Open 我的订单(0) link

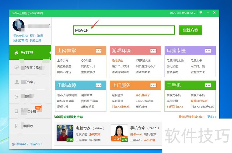pyautogui.click(x=21, y=41)
